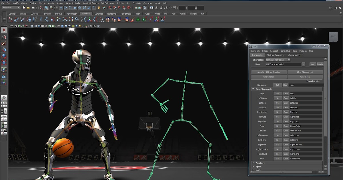This screenshot has width=343, height=180.
Task: Click the RightArm field containing RightShoulder
Action: tap(306, 145)
